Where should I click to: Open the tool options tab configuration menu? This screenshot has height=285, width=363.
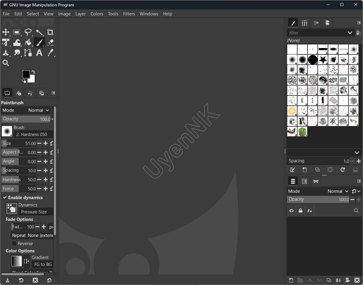click(53, 93)
